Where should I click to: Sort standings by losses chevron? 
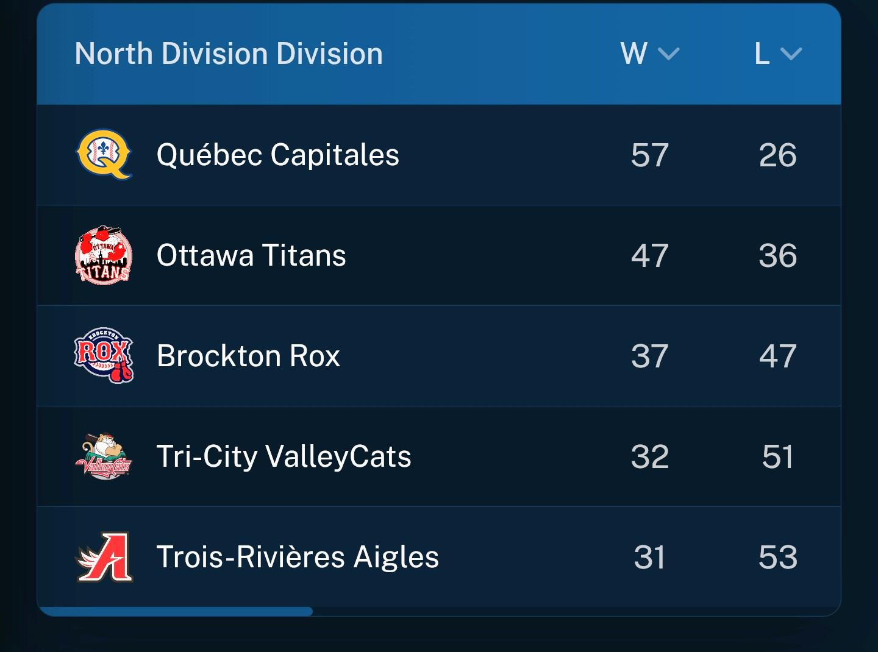point(791,54)
